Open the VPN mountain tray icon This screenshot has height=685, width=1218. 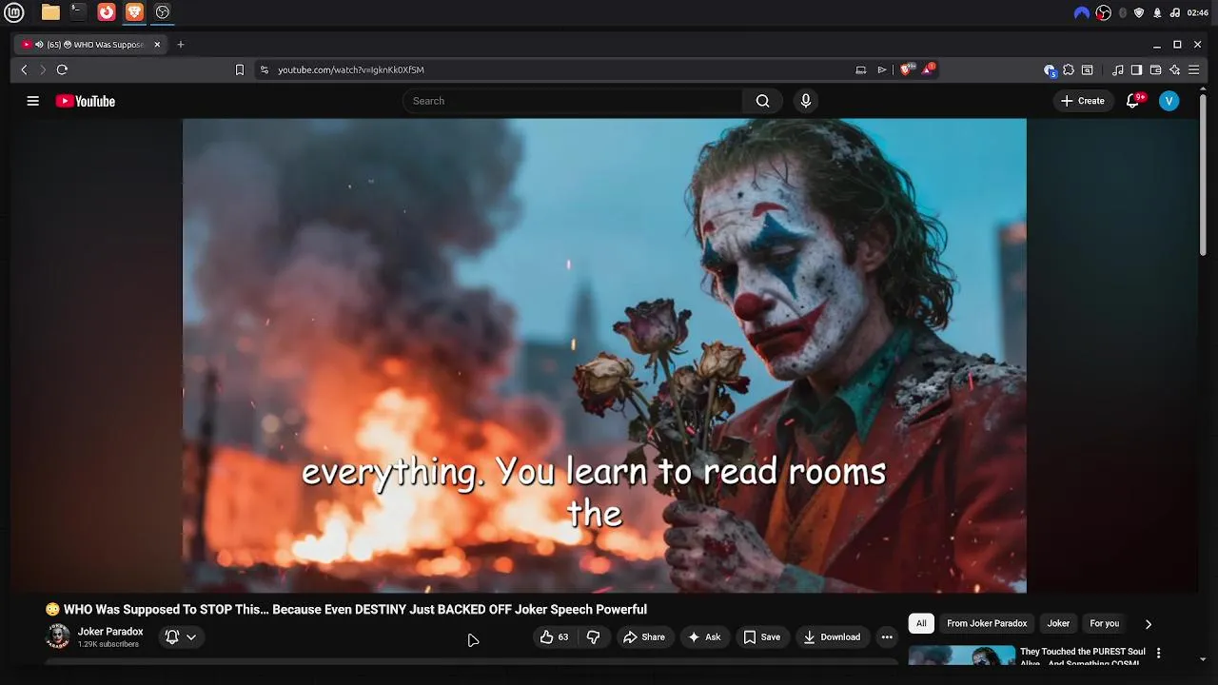1082,13
